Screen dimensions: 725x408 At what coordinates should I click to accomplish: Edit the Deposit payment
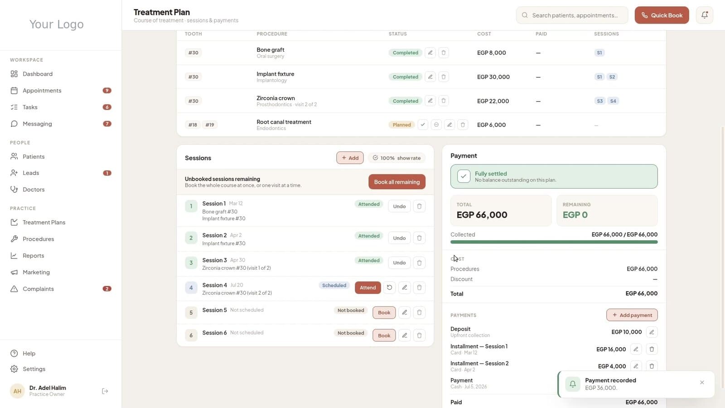(x=652, y=332)
